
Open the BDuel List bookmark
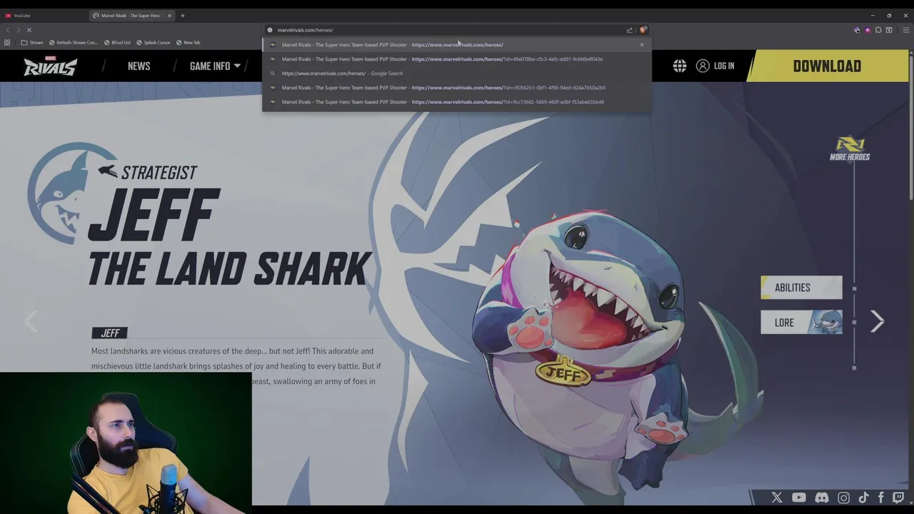(x=117, y=42)
